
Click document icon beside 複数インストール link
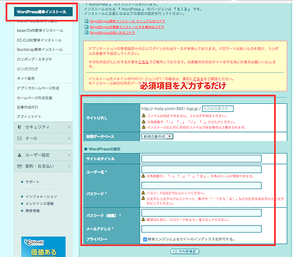point(86,27)
